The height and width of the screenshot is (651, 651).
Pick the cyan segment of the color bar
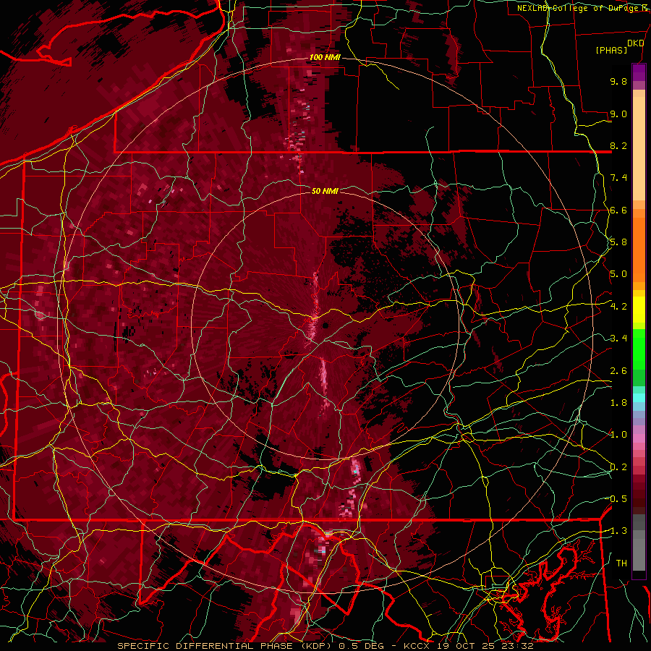pyautogui.click(x=639, y=398)
